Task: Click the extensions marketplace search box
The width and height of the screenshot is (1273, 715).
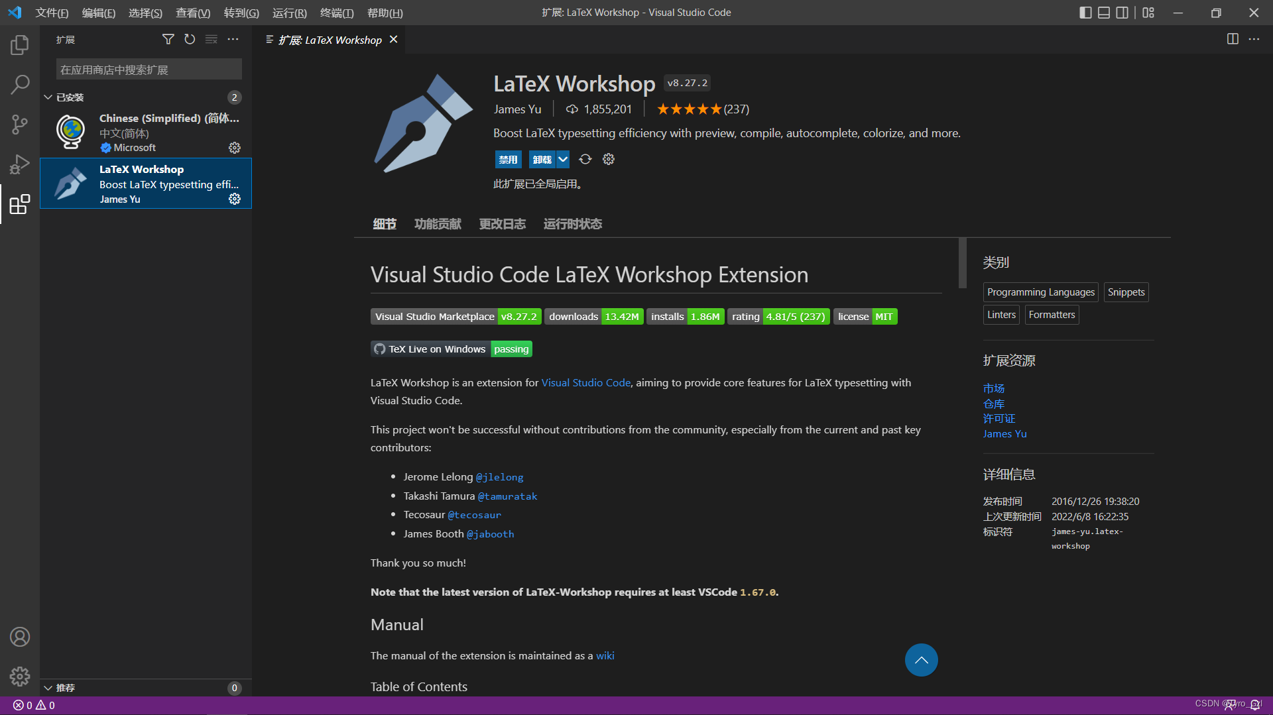Action: 149,70
